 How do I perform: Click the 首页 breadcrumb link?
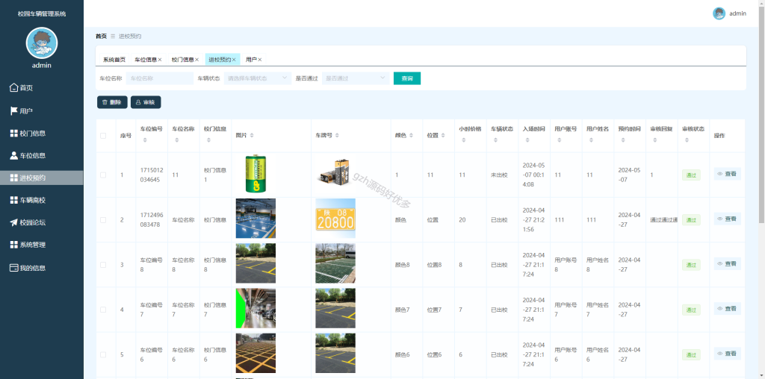click(101, 36)
